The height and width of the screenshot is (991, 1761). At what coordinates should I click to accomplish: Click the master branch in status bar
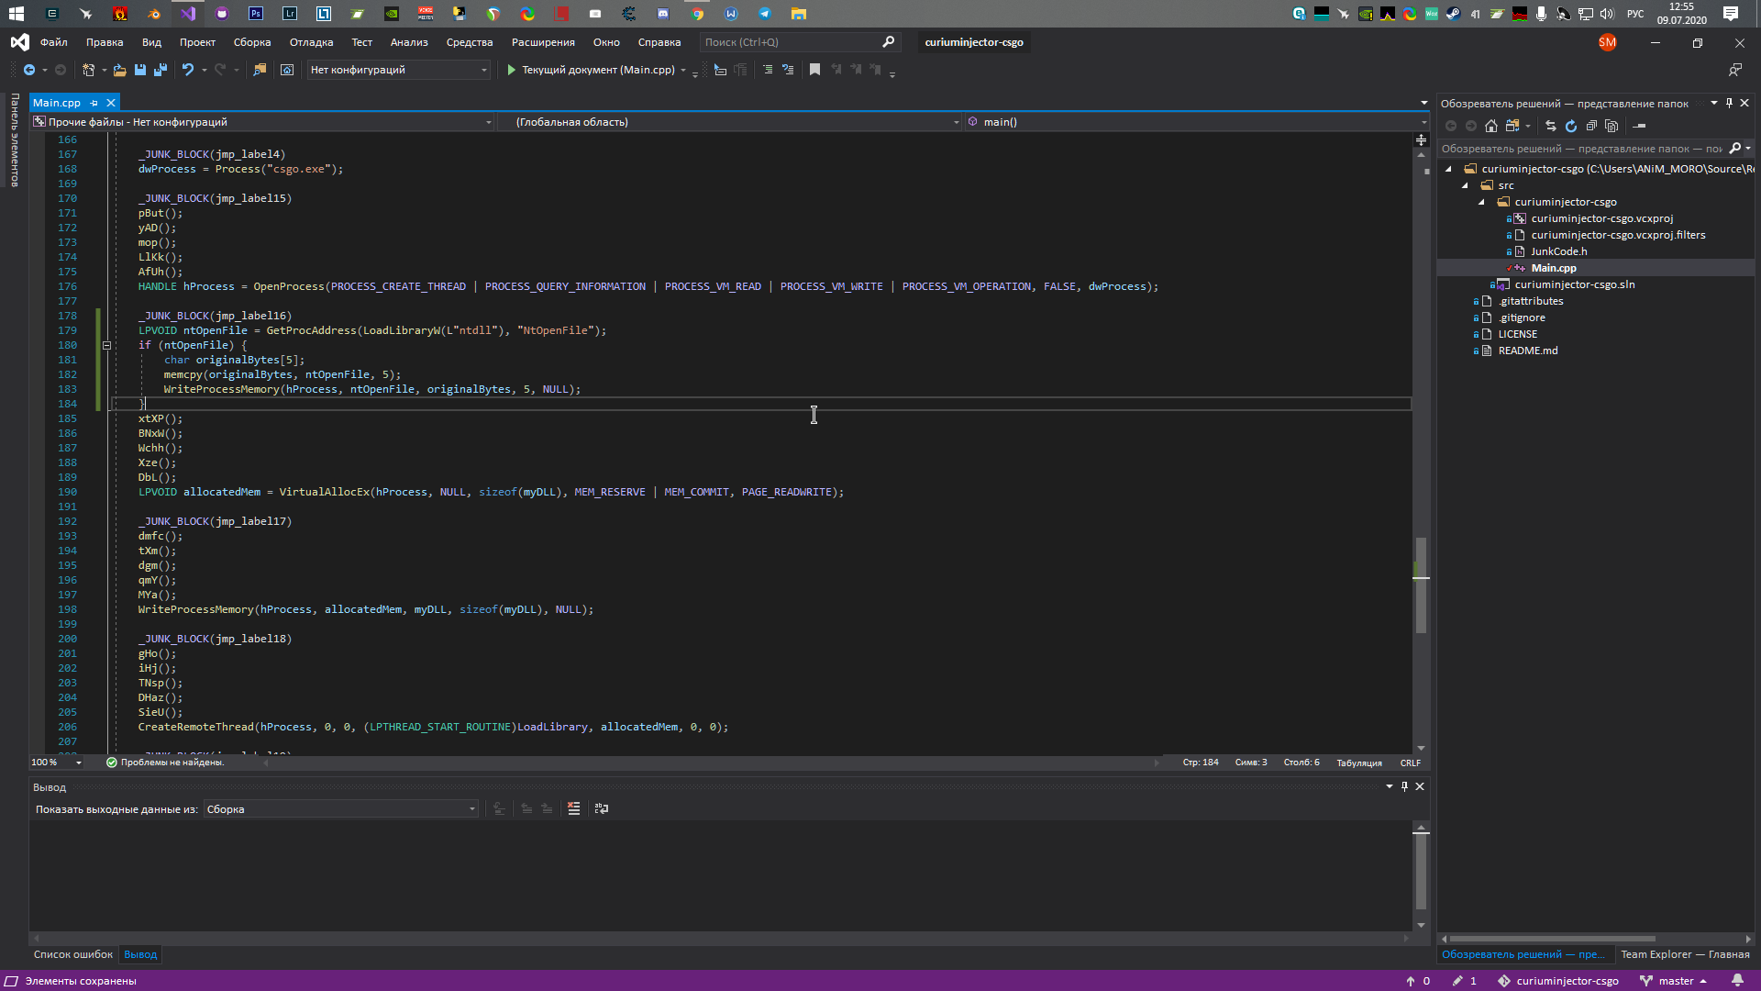point(1676,981)
